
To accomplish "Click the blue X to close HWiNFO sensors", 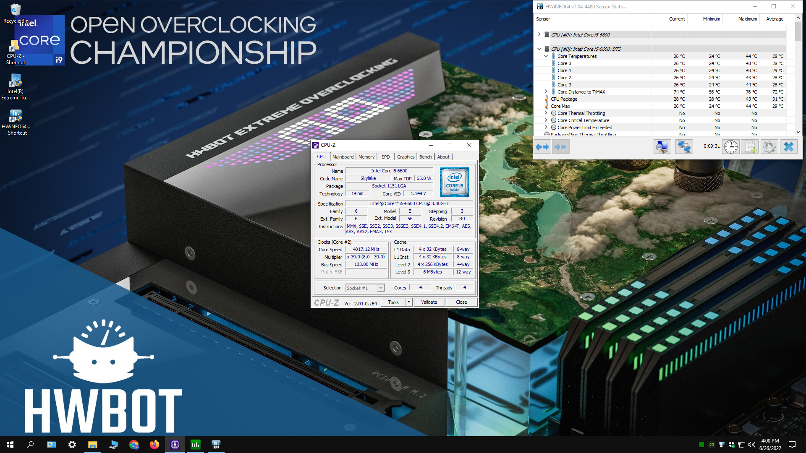I will pyautogui.click(x=788, y=147).
